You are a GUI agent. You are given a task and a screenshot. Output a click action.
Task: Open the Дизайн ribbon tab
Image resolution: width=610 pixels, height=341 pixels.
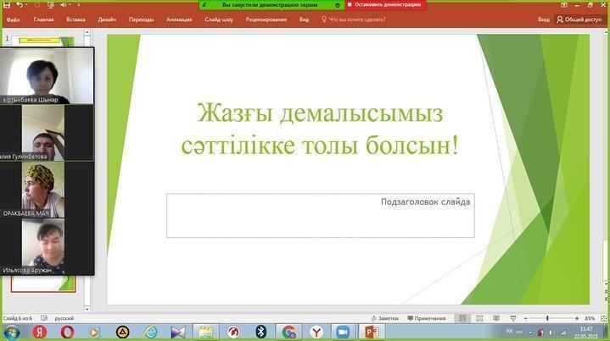click(x=107, y=19)
